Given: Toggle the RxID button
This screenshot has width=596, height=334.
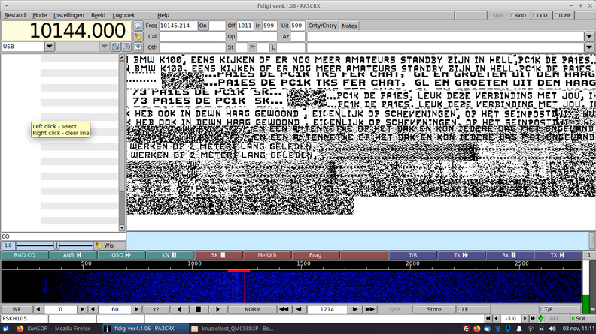Looking at the screenshot, I should coord(518,14).
